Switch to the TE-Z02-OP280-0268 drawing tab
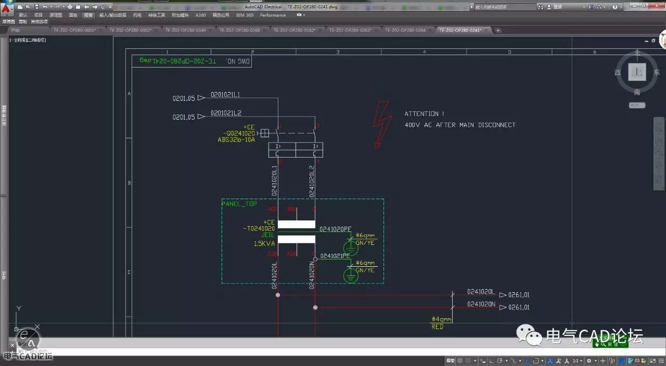The height and width of the screenshot is (366, 666). (239, 30)
